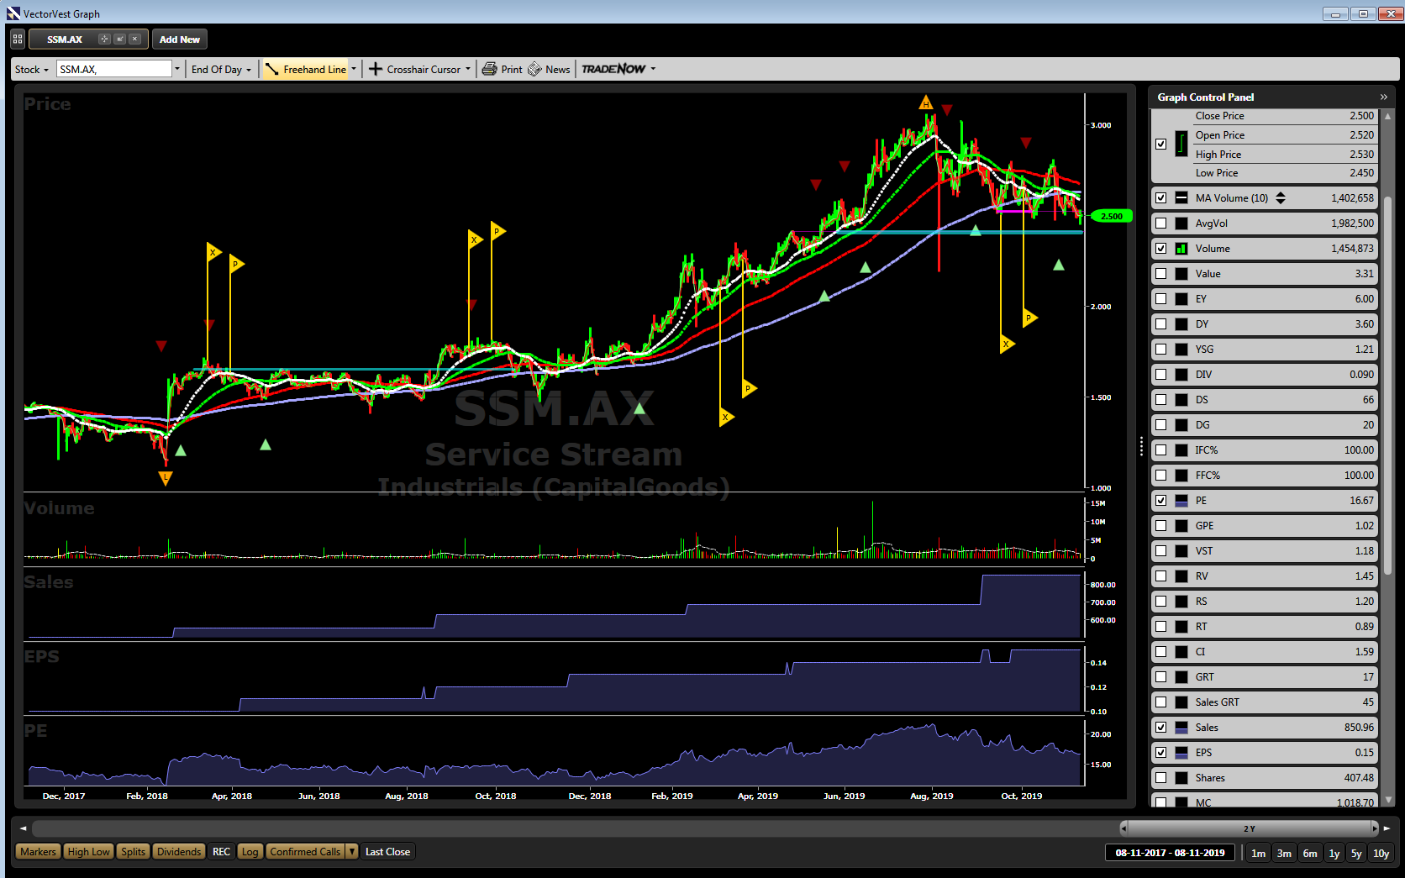This screenshot has width=1405, height=878.
Task: Click the panel scroll-down arrow
Action: (x=1388, y=800)
